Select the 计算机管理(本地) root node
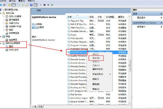163x109 pixels. (x=10, y=10)
